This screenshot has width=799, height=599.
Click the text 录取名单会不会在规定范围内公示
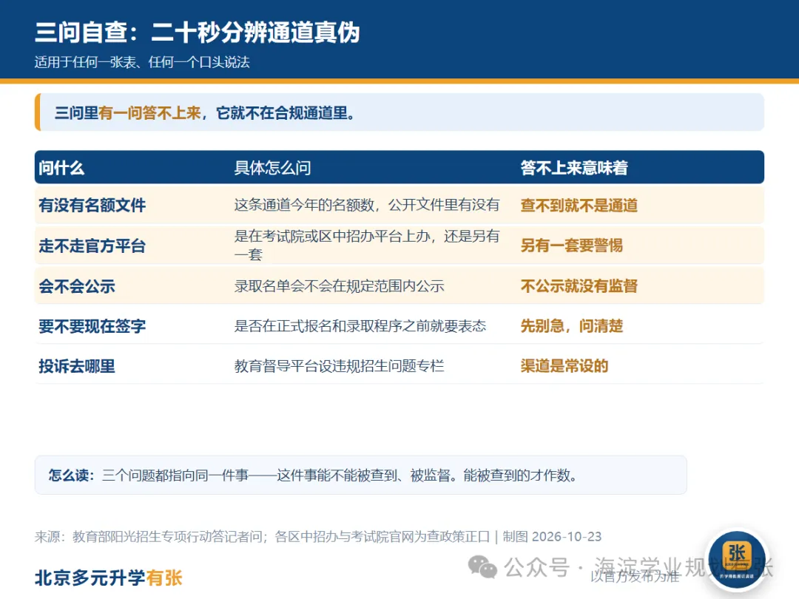pos(340,285)
